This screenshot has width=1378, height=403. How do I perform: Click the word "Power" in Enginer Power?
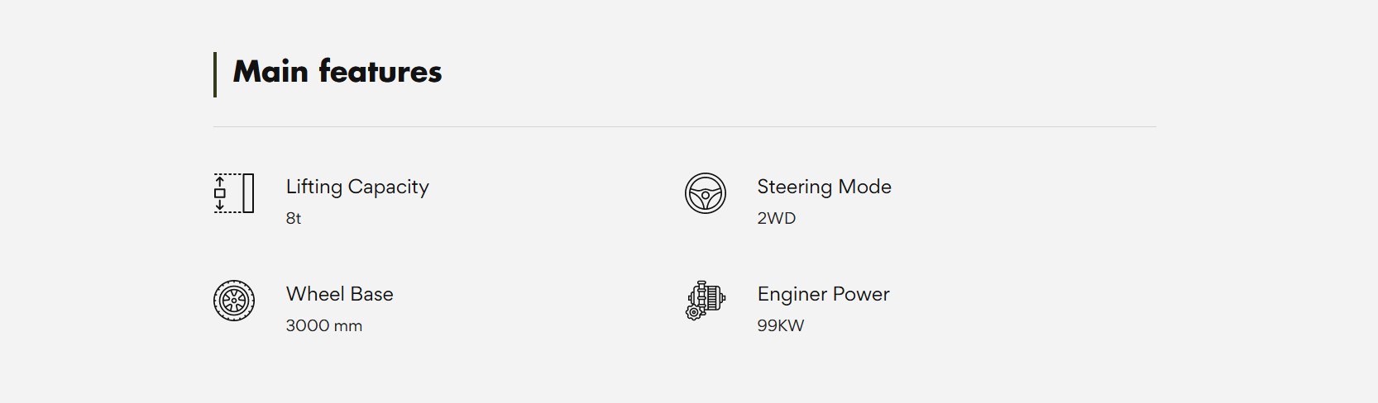pos(861,294)
